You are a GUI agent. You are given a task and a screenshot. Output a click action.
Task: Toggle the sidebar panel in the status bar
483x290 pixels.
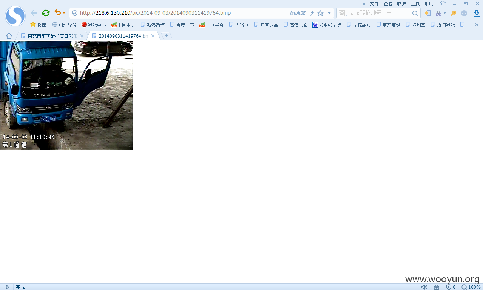7,287
